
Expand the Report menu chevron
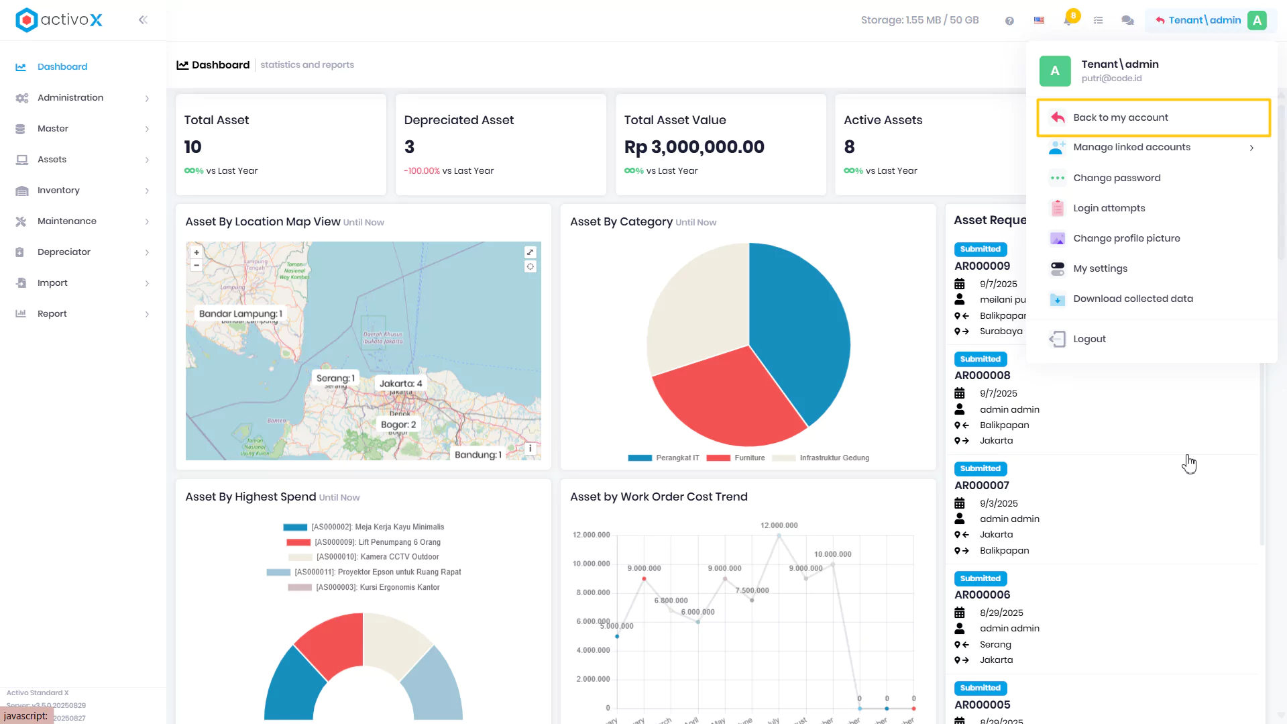[x=147, y=315]
